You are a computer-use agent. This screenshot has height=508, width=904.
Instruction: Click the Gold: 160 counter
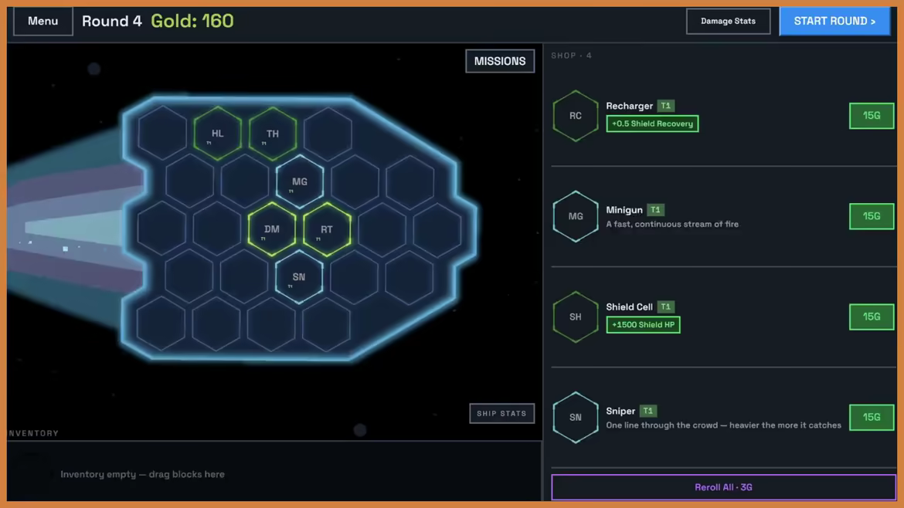pyautogui.click(x=192, y=22)
